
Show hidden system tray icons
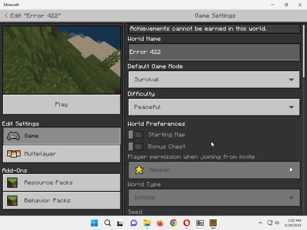coord(261,223)
